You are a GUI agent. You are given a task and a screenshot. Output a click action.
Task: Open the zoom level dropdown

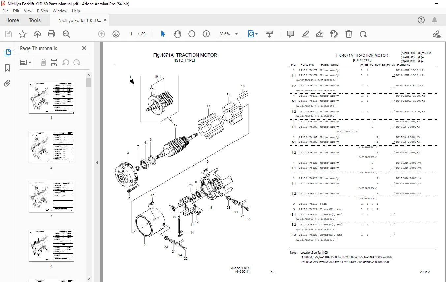pos(236,34)
